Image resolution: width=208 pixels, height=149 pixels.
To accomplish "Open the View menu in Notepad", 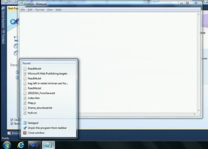I will [x=50, y=10].
